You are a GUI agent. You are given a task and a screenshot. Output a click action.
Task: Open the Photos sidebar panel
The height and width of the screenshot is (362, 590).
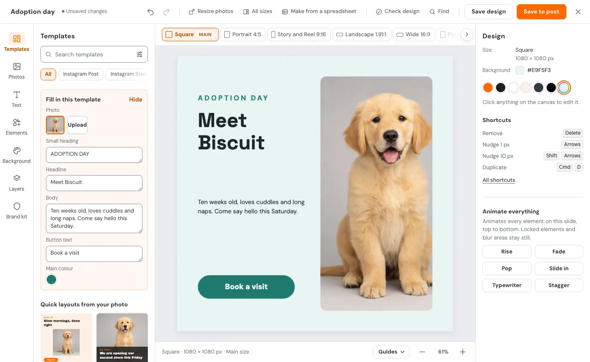coord(16,71)
